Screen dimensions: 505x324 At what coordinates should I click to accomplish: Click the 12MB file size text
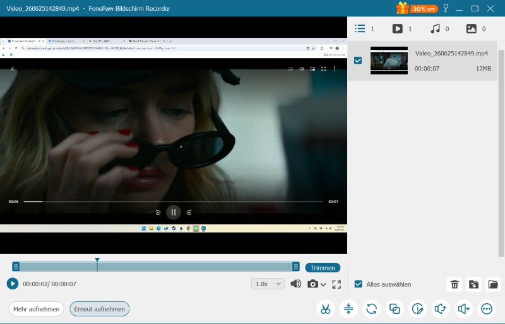(484, 69)
